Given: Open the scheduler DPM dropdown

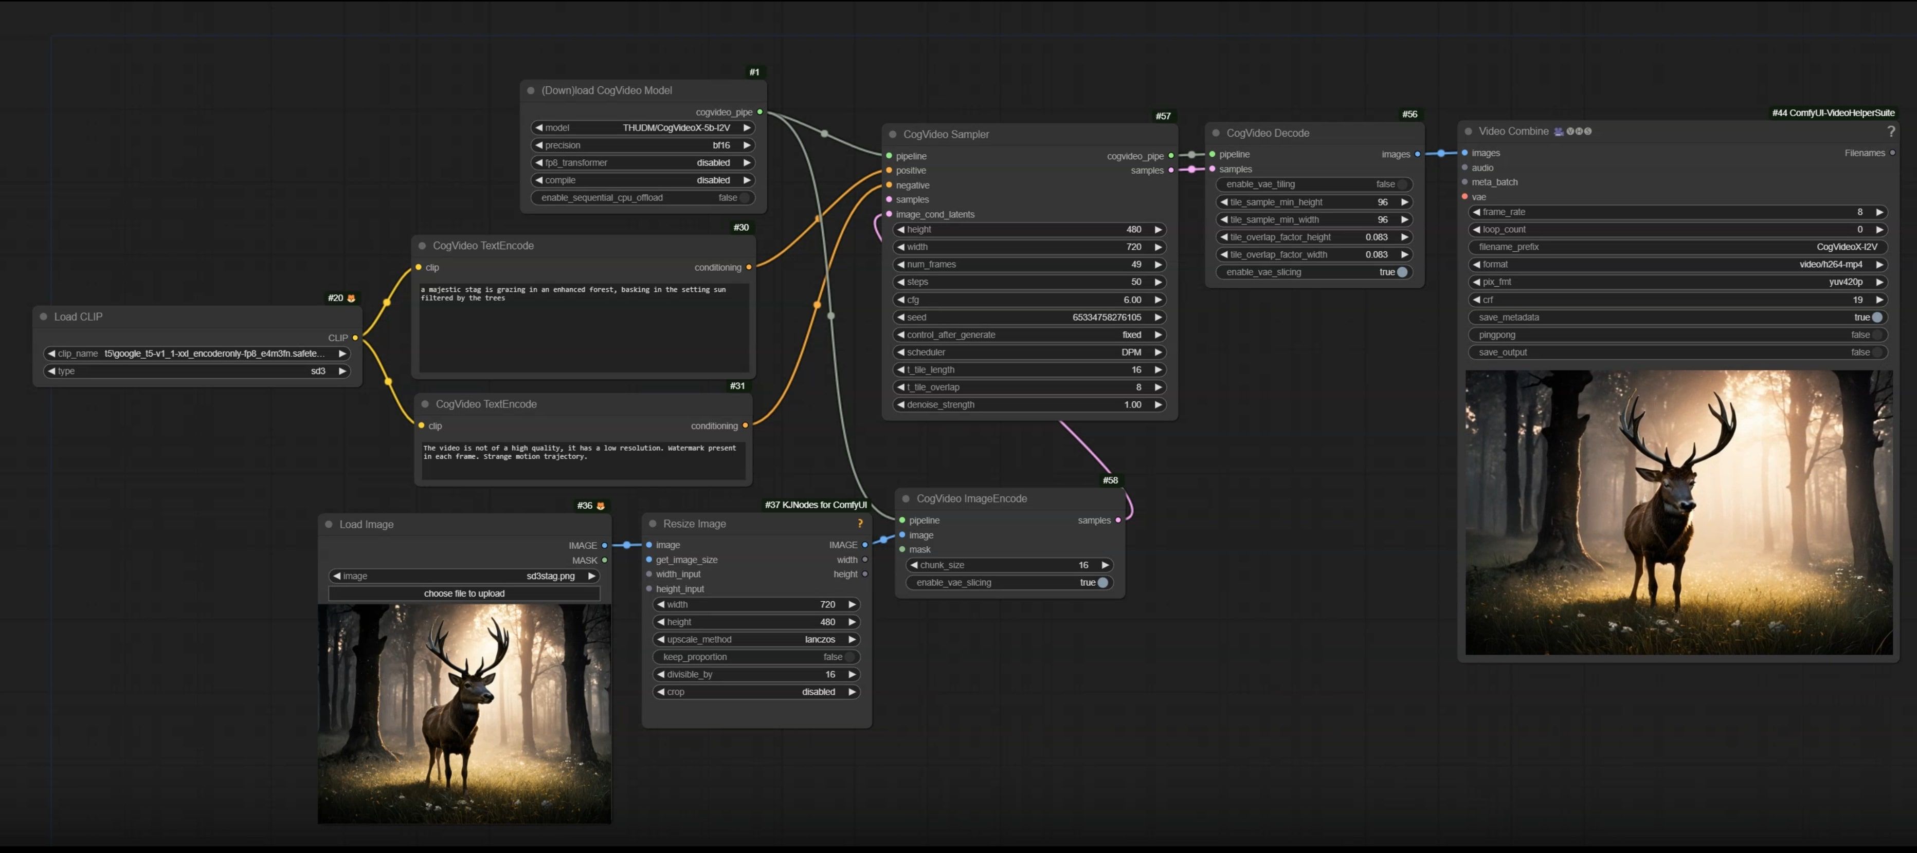Looking at the screenshot, I should 1029,353.
